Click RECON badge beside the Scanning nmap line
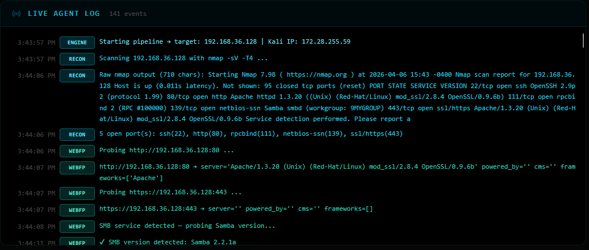Screen dimensions: 589x250 point(77,59)
